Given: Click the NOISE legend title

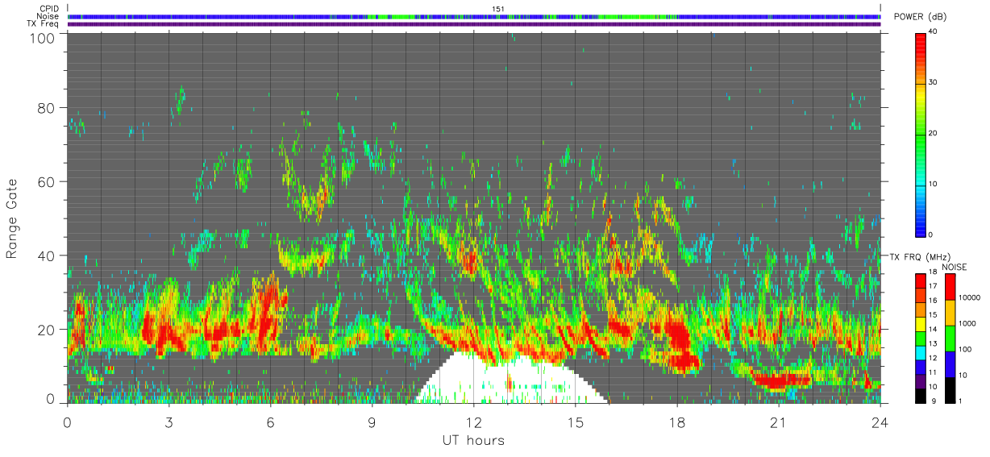Looking at the screenshot, I should tap(953, 267).
